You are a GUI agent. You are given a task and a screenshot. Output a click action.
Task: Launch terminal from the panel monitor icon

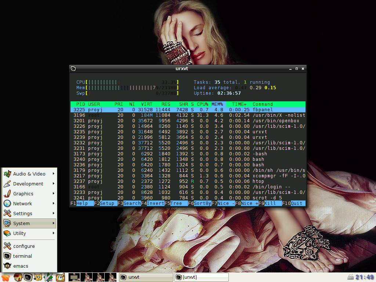point(28,277)
